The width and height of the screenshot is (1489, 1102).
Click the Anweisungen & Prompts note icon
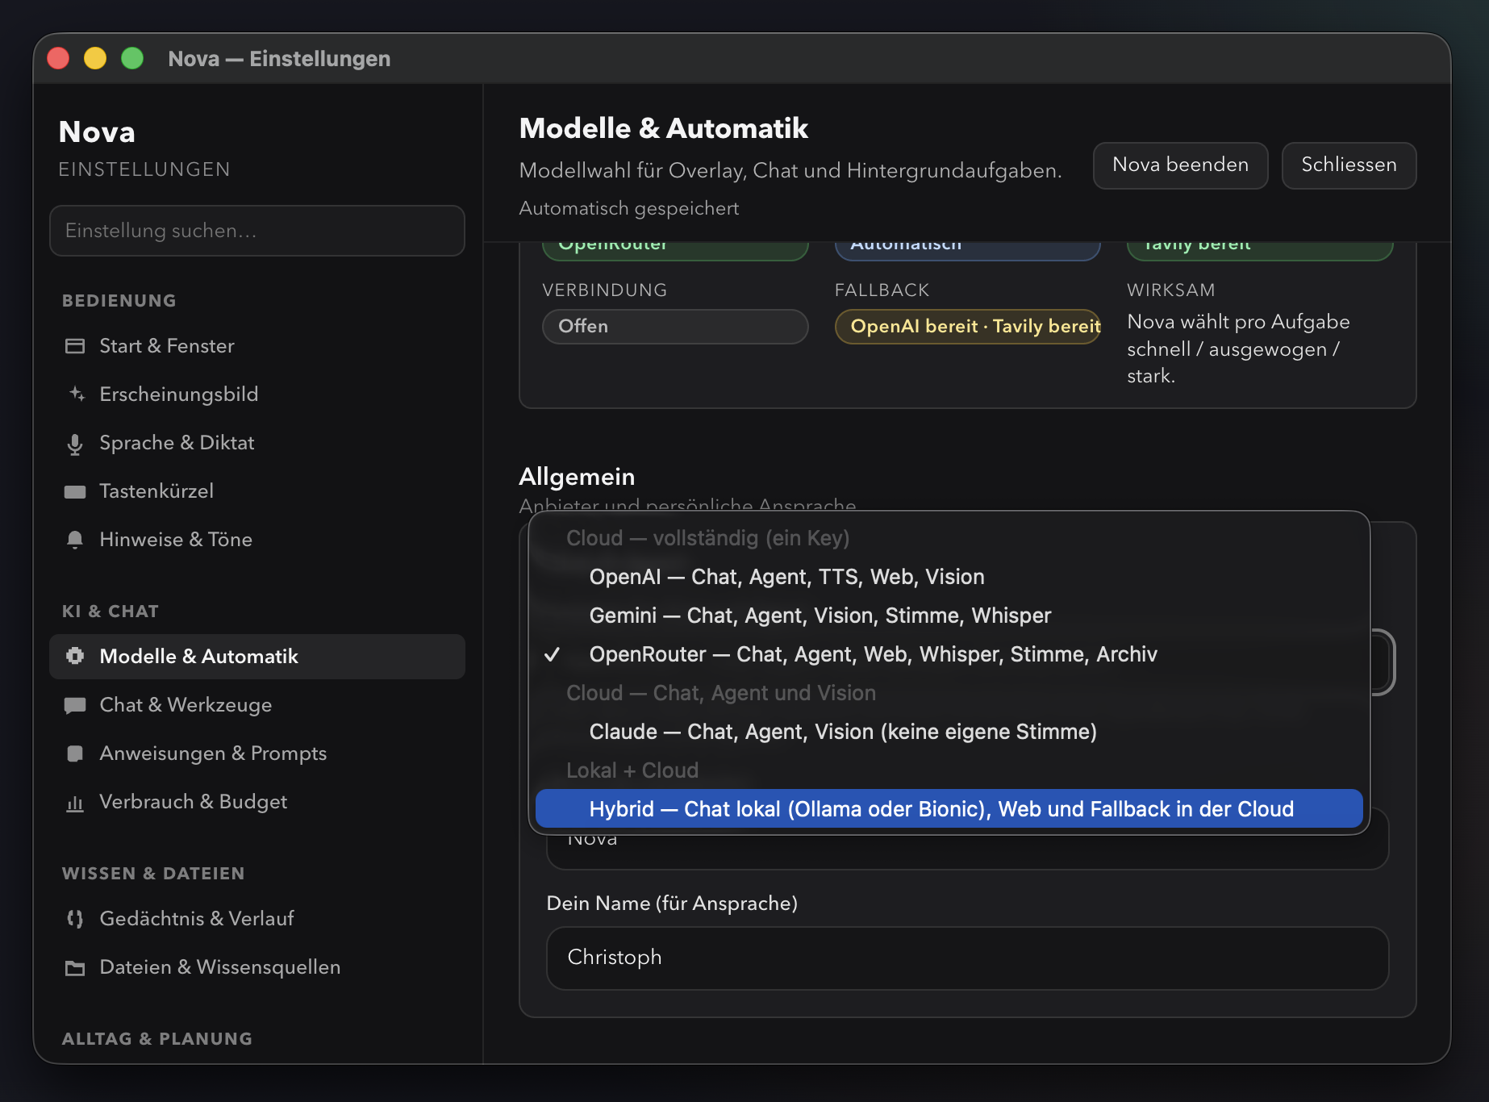pyautogui.click(x=75, y=753)
